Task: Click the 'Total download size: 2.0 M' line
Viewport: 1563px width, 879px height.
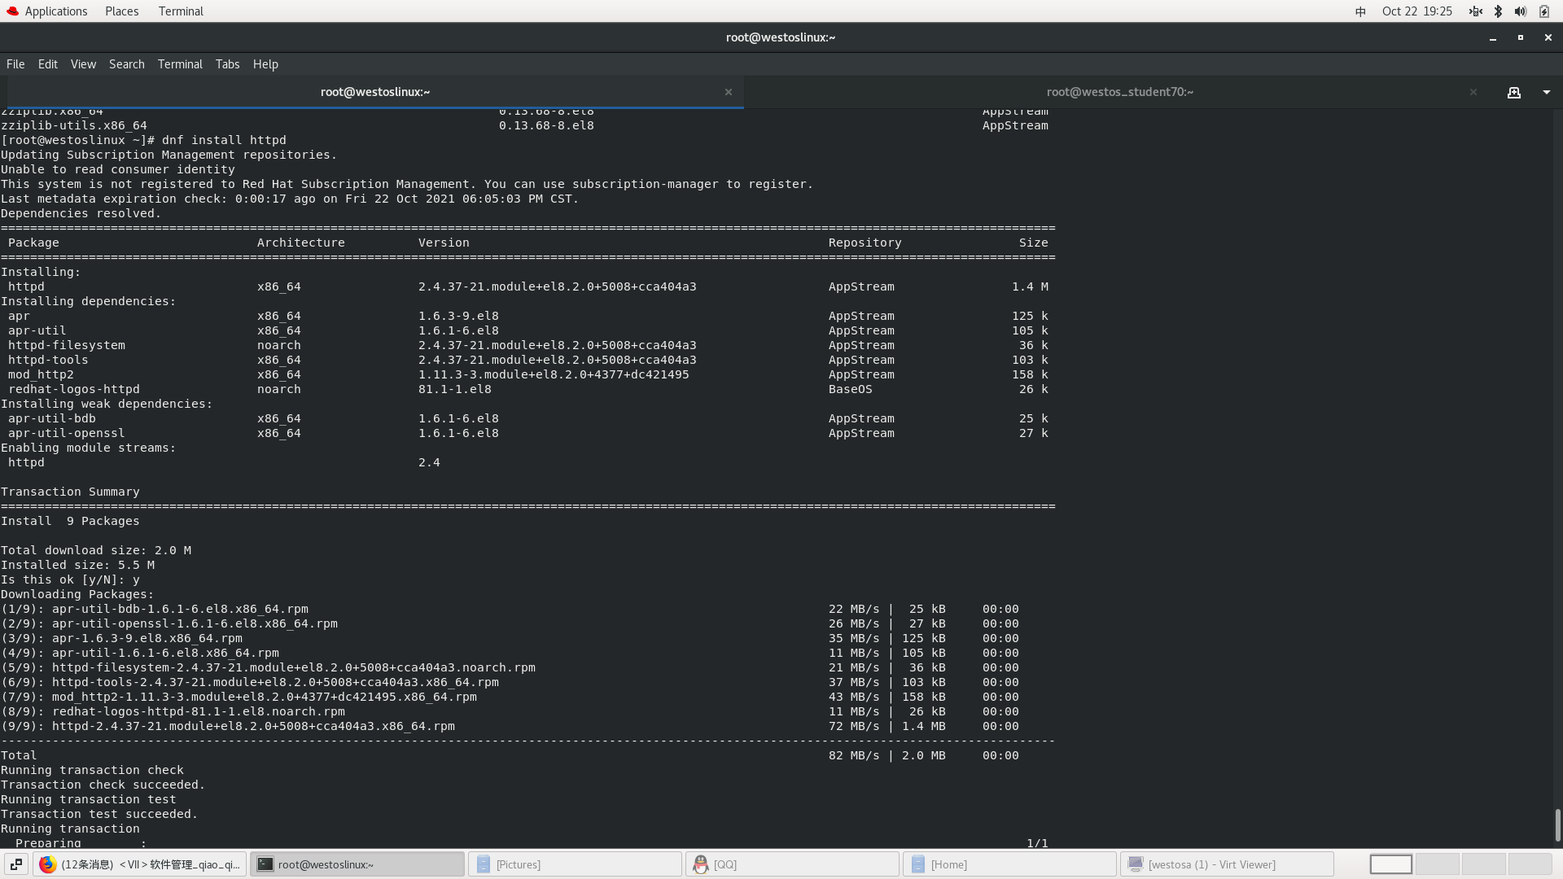Action: [x=96, y=550]
